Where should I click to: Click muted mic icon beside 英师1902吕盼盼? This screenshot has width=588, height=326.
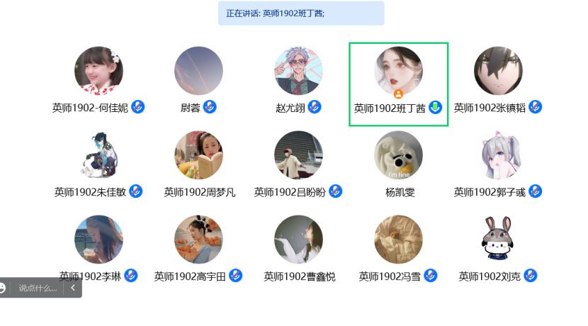pyautogui.click(x=336, y=191)
